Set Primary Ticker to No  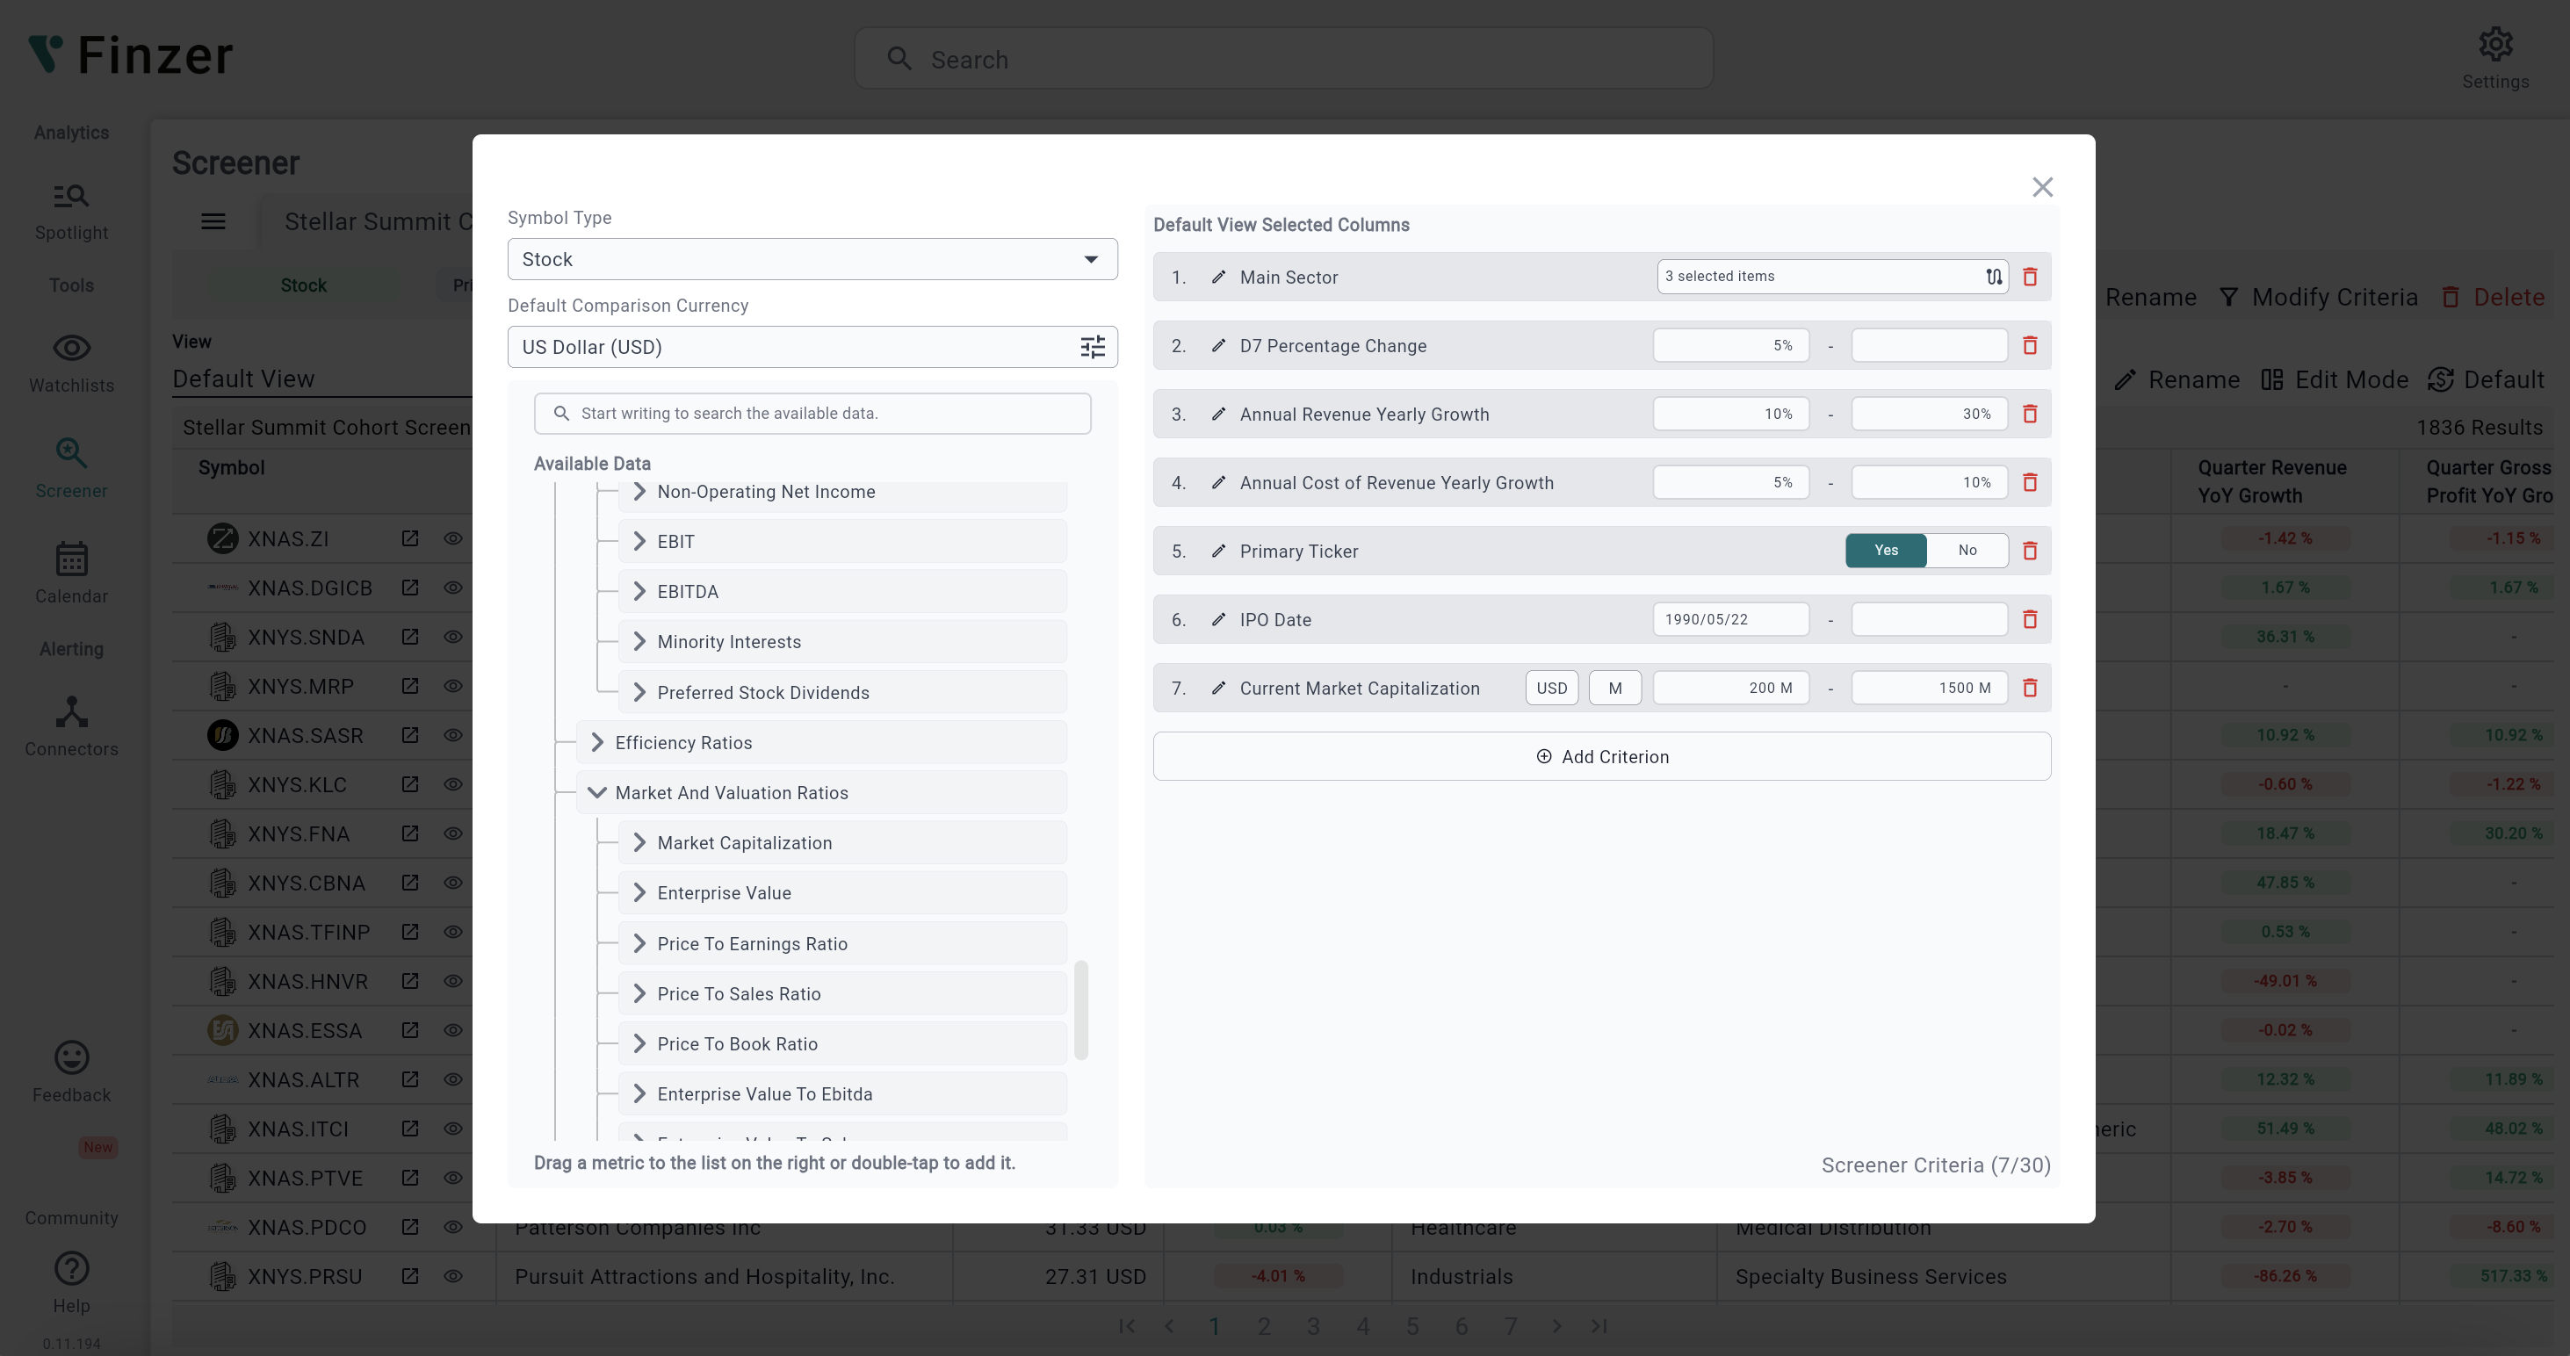coord(1967,551)
